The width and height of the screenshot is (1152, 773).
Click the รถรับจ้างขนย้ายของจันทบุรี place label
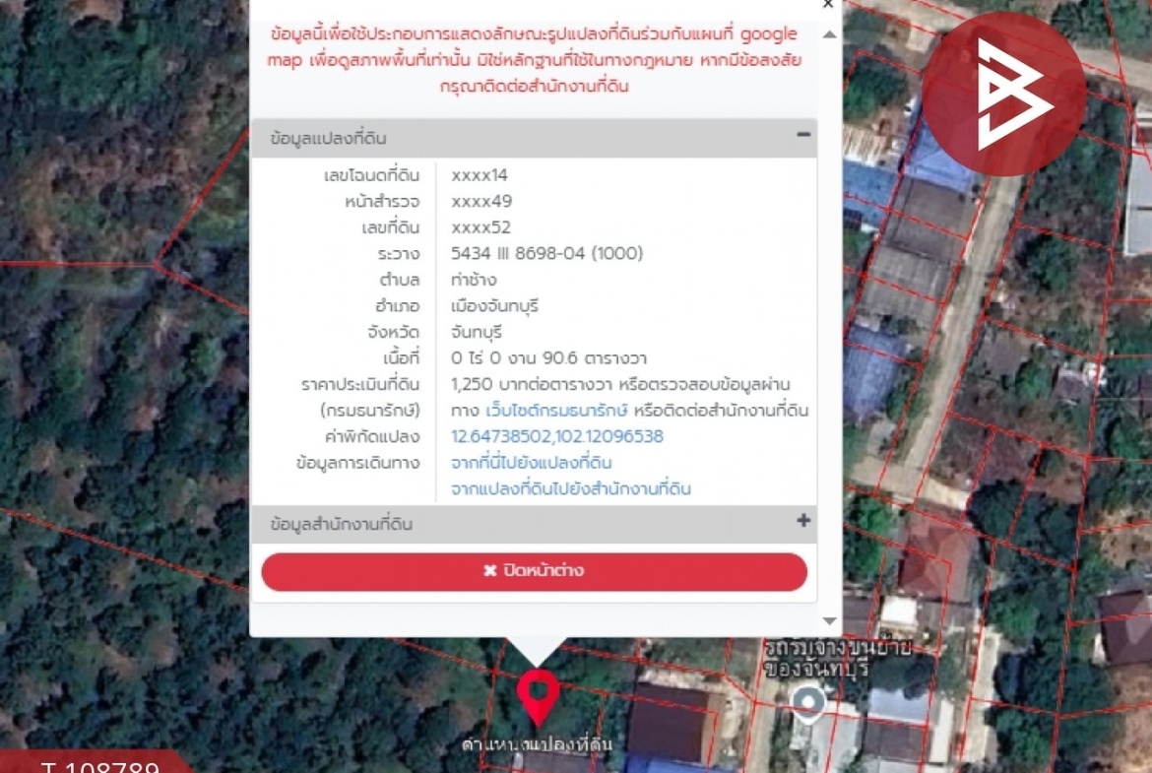[838, 659]
